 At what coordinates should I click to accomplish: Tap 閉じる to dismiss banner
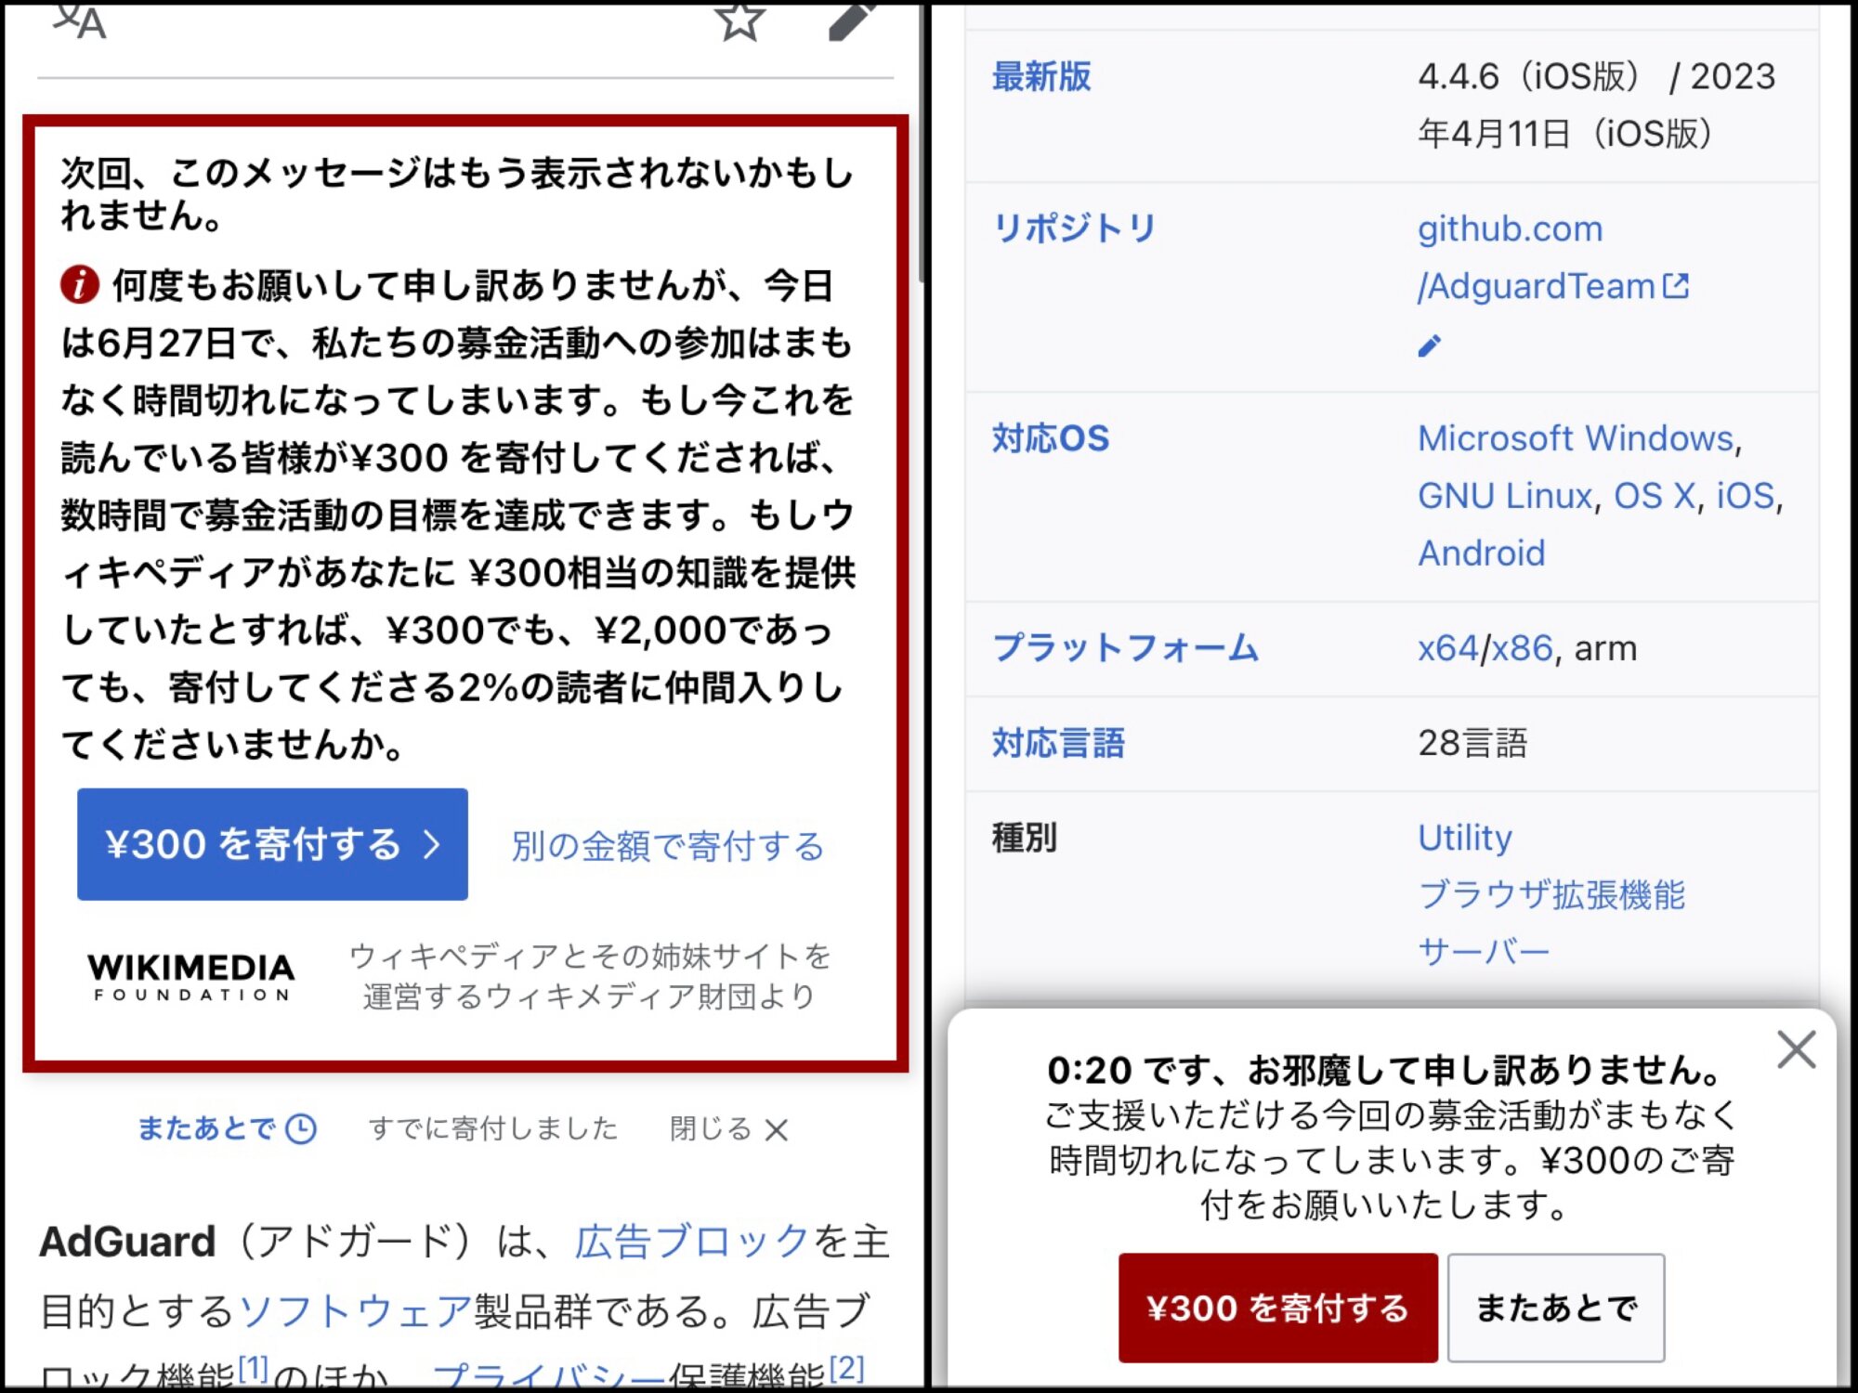tap(711, 1128)
